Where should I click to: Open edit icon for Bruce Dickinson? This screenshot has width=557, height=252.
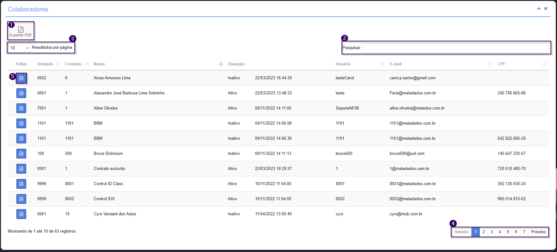pyautogui.click(x=21, y=154)
